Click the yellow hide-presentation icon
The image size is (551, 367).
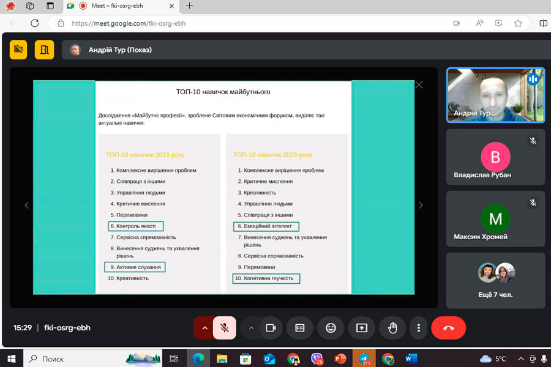[x=18, y=50]
